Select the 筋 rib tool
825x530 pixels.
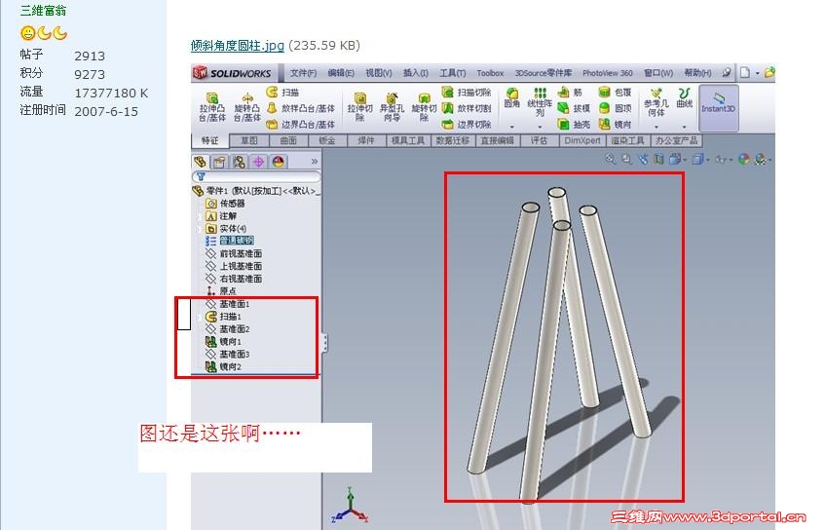[x=571, y=93]
